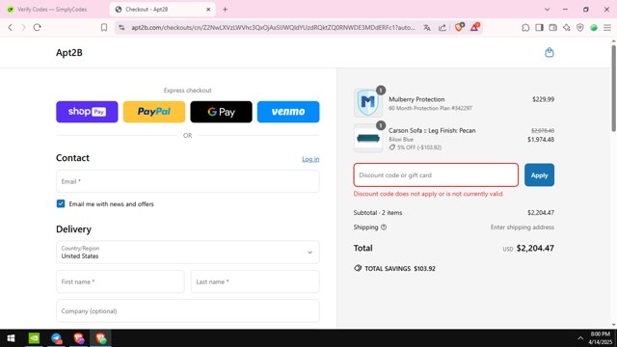
Task: Apply the discount code
Action: pos(539,175)
